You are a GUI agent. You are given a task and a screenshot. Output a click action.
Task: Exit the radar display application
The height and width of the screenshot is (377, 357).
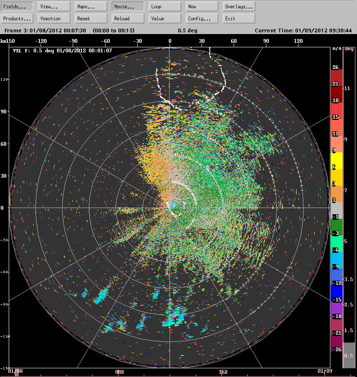coord(239,19)
